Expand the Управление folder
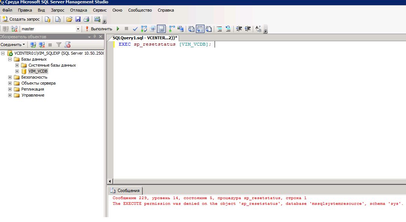Viewport: 406px width, 222px height. pyautogui.click(x=10, y=95)
